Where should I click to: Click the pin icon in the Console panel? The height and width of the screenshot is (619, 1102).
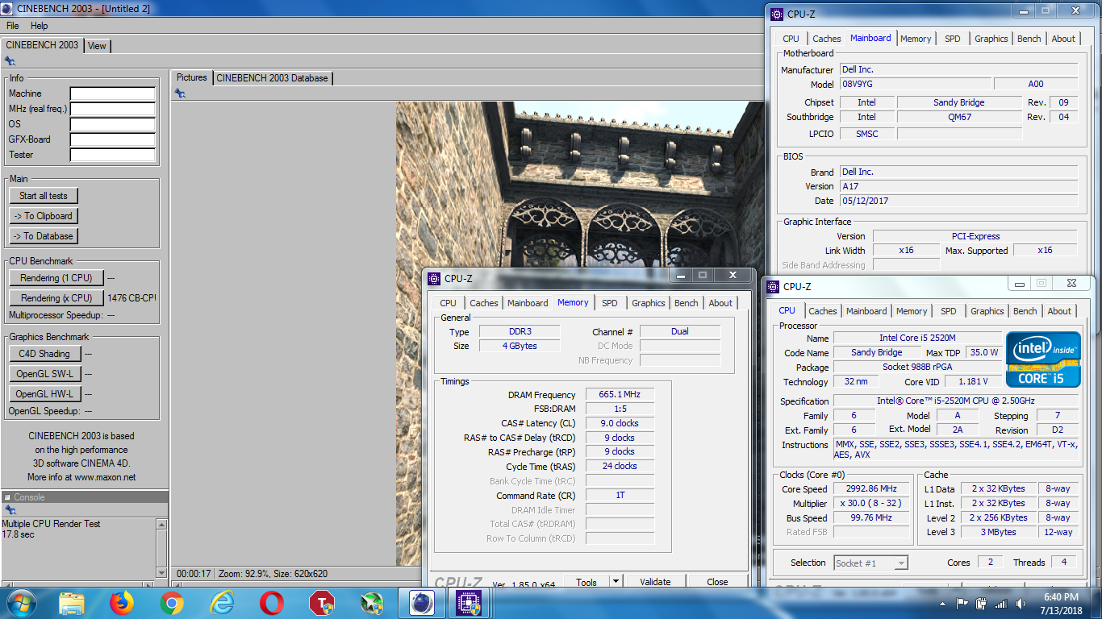click(x=9, y=509)
